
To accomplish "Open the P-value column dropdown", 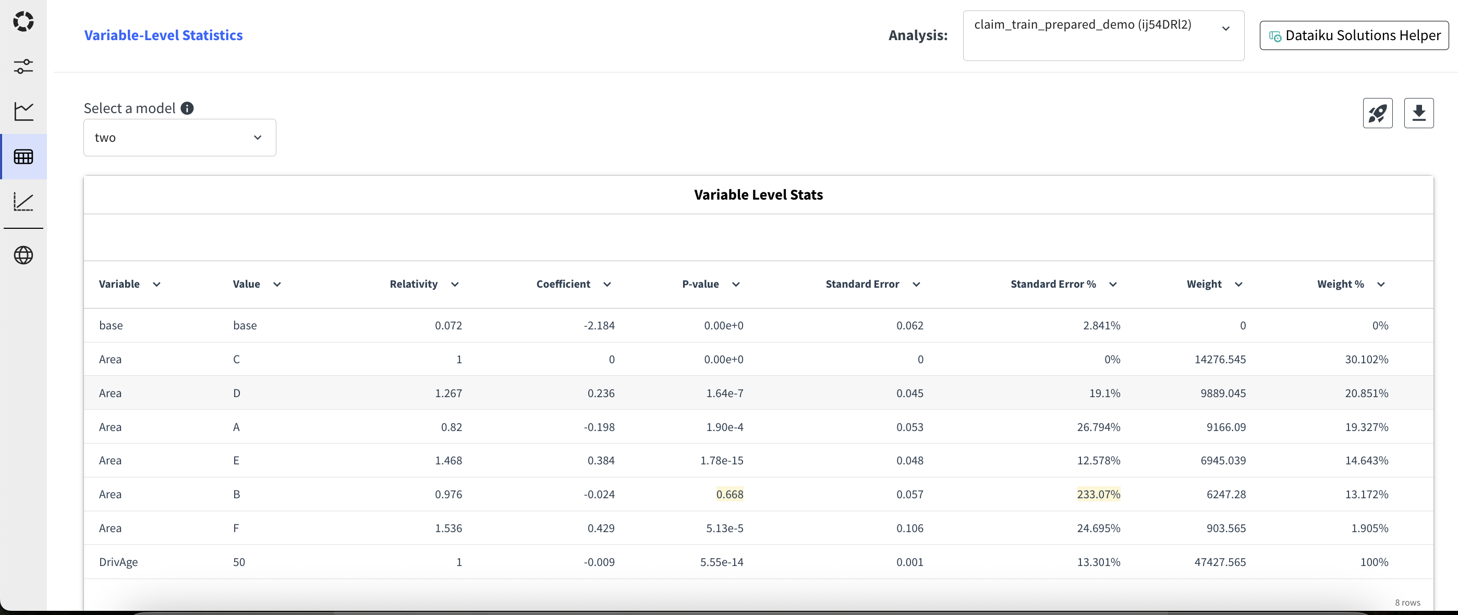I will point(736,285).
